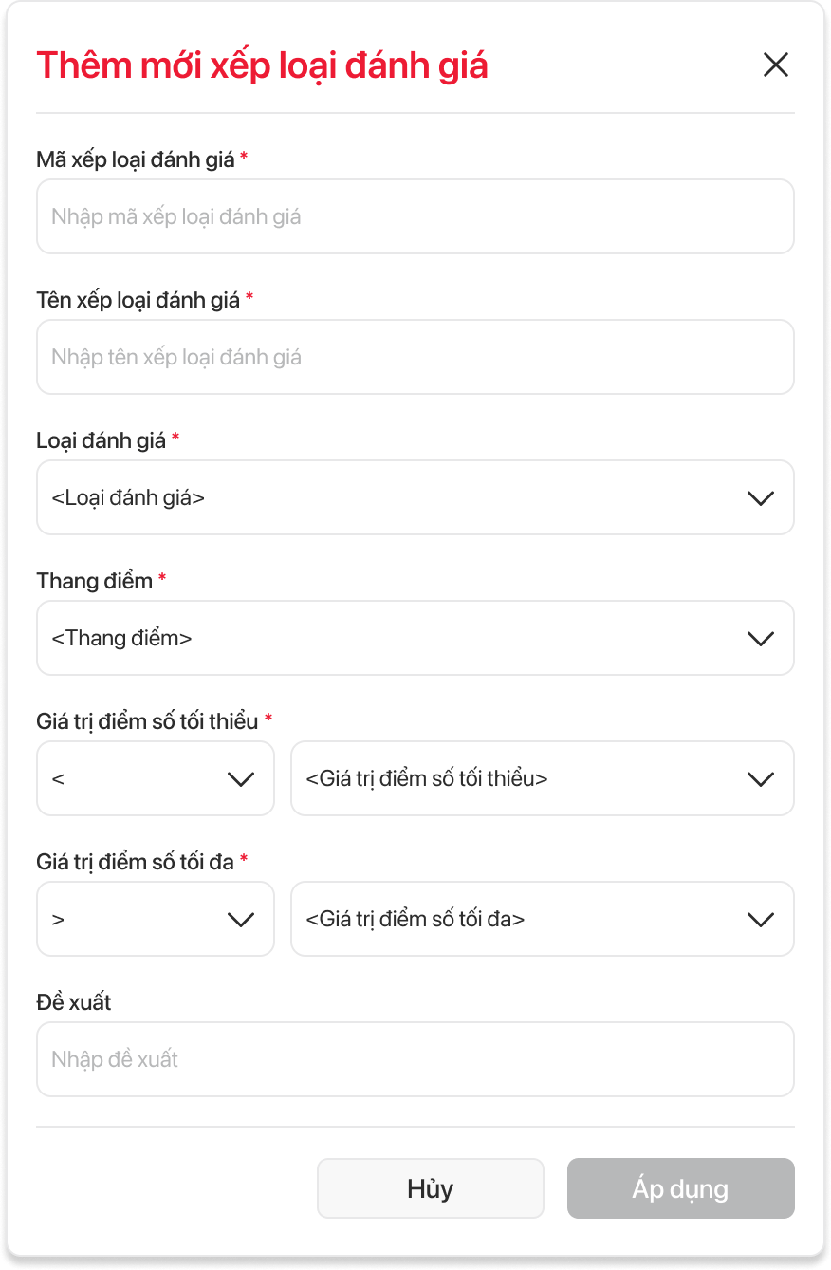Click chevron in Giá trị điểm số tối thiểu selector

761,779
